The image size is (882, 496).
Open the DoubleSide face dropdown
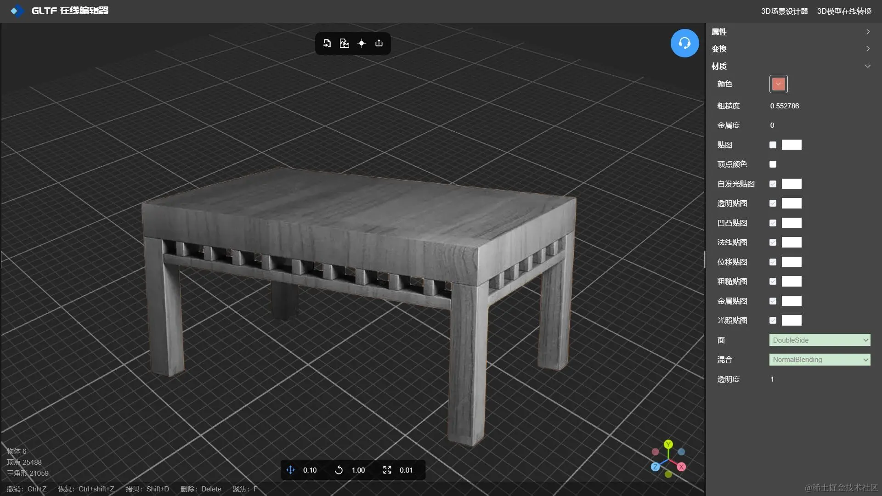tap(820, 340)
